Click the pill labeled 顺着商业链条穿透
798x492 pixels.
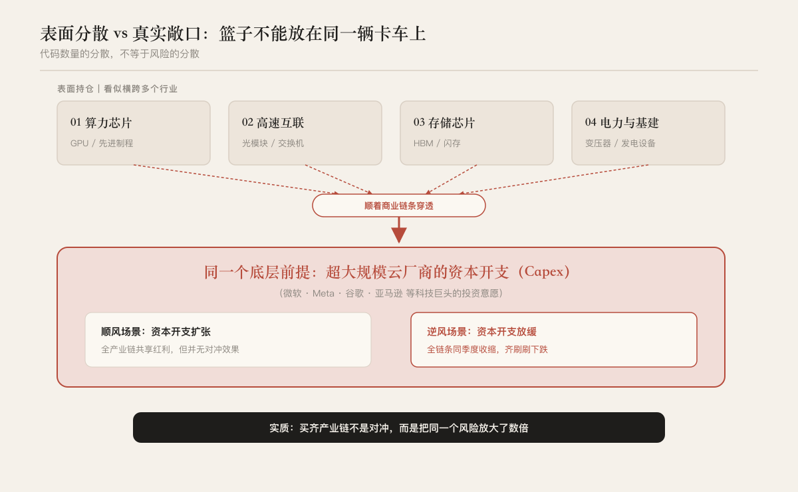399,205
